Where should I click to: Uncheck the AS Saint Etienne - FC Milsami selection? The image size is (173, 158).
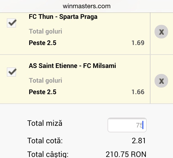[12, 72]
